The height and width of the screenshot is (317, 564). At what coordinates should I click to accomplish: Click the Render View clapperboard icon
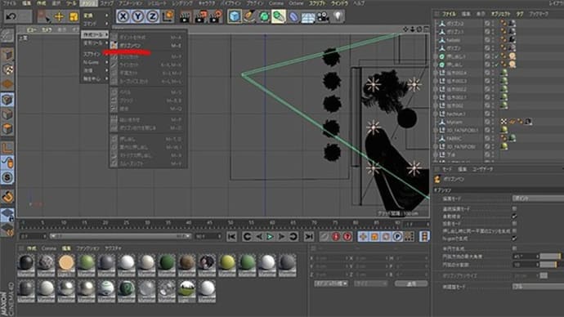[x=185, y=16]
